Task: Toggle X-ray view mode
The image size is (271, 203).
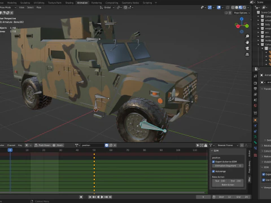Action: click(228, 7)
